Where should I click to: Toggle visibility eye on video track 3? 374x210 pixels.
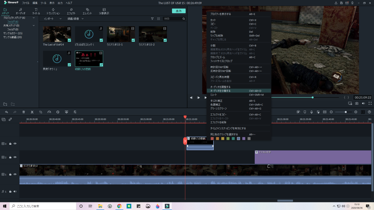tap(15, 144)
